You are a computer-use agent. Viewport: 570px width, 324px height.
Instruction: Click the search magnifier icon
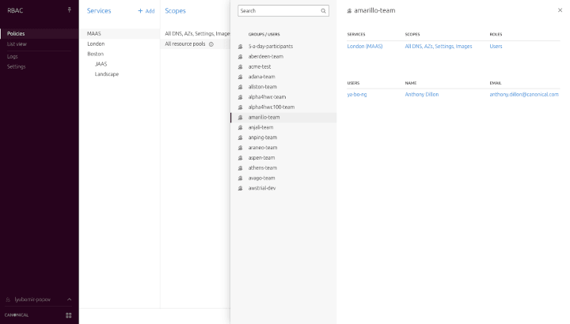[x=323, y=11]
